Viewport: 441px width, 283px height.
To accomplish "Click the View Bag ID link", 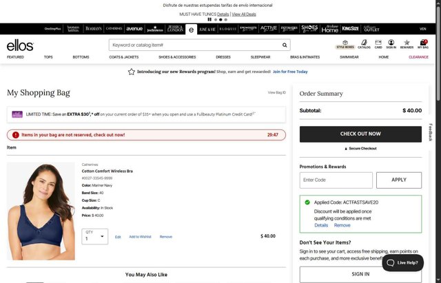I will (277, 92).
